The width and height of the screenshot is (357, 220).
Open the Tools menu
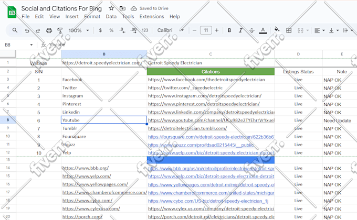pyautogui.click(x=128, y=17)
